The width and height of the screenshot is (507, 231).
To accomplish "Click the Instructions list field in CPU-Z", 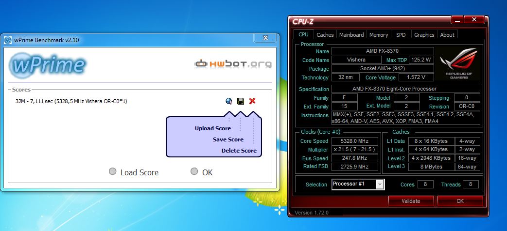I will tap(406, 118).
